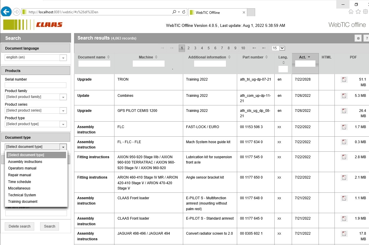The image size is (369, 245).
Task: Click Act. column filter field
Action: 305,63
